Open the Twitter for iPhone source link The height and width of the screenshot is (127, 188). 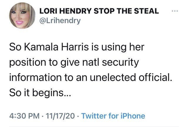pos(113,116)
